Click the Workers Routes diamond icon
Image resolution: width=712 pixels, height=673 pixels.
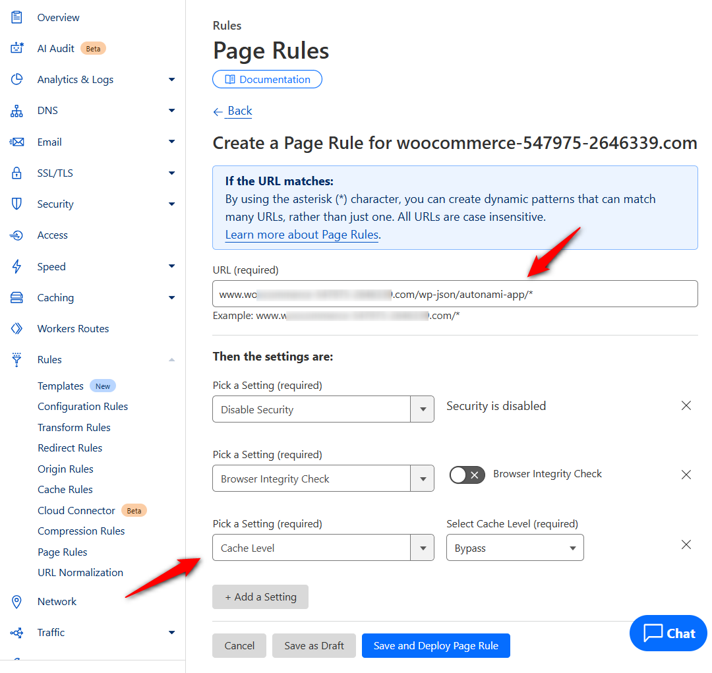[16, 328]
